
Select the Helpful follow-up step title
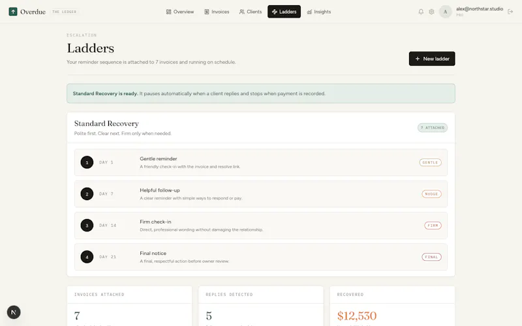click(159, 190)
